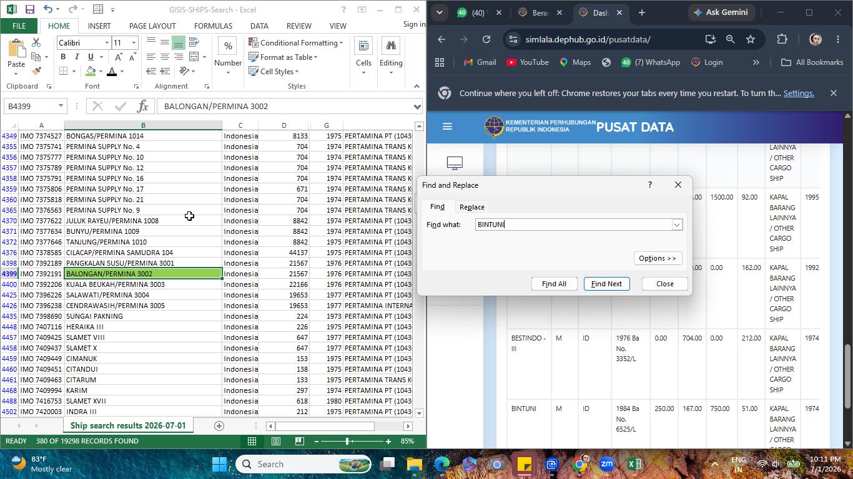This screenshot has height=479, width=853.
Task: Select cell containing KUALA BEUKAH/PERMINA 3003
Action: point(143,284)
